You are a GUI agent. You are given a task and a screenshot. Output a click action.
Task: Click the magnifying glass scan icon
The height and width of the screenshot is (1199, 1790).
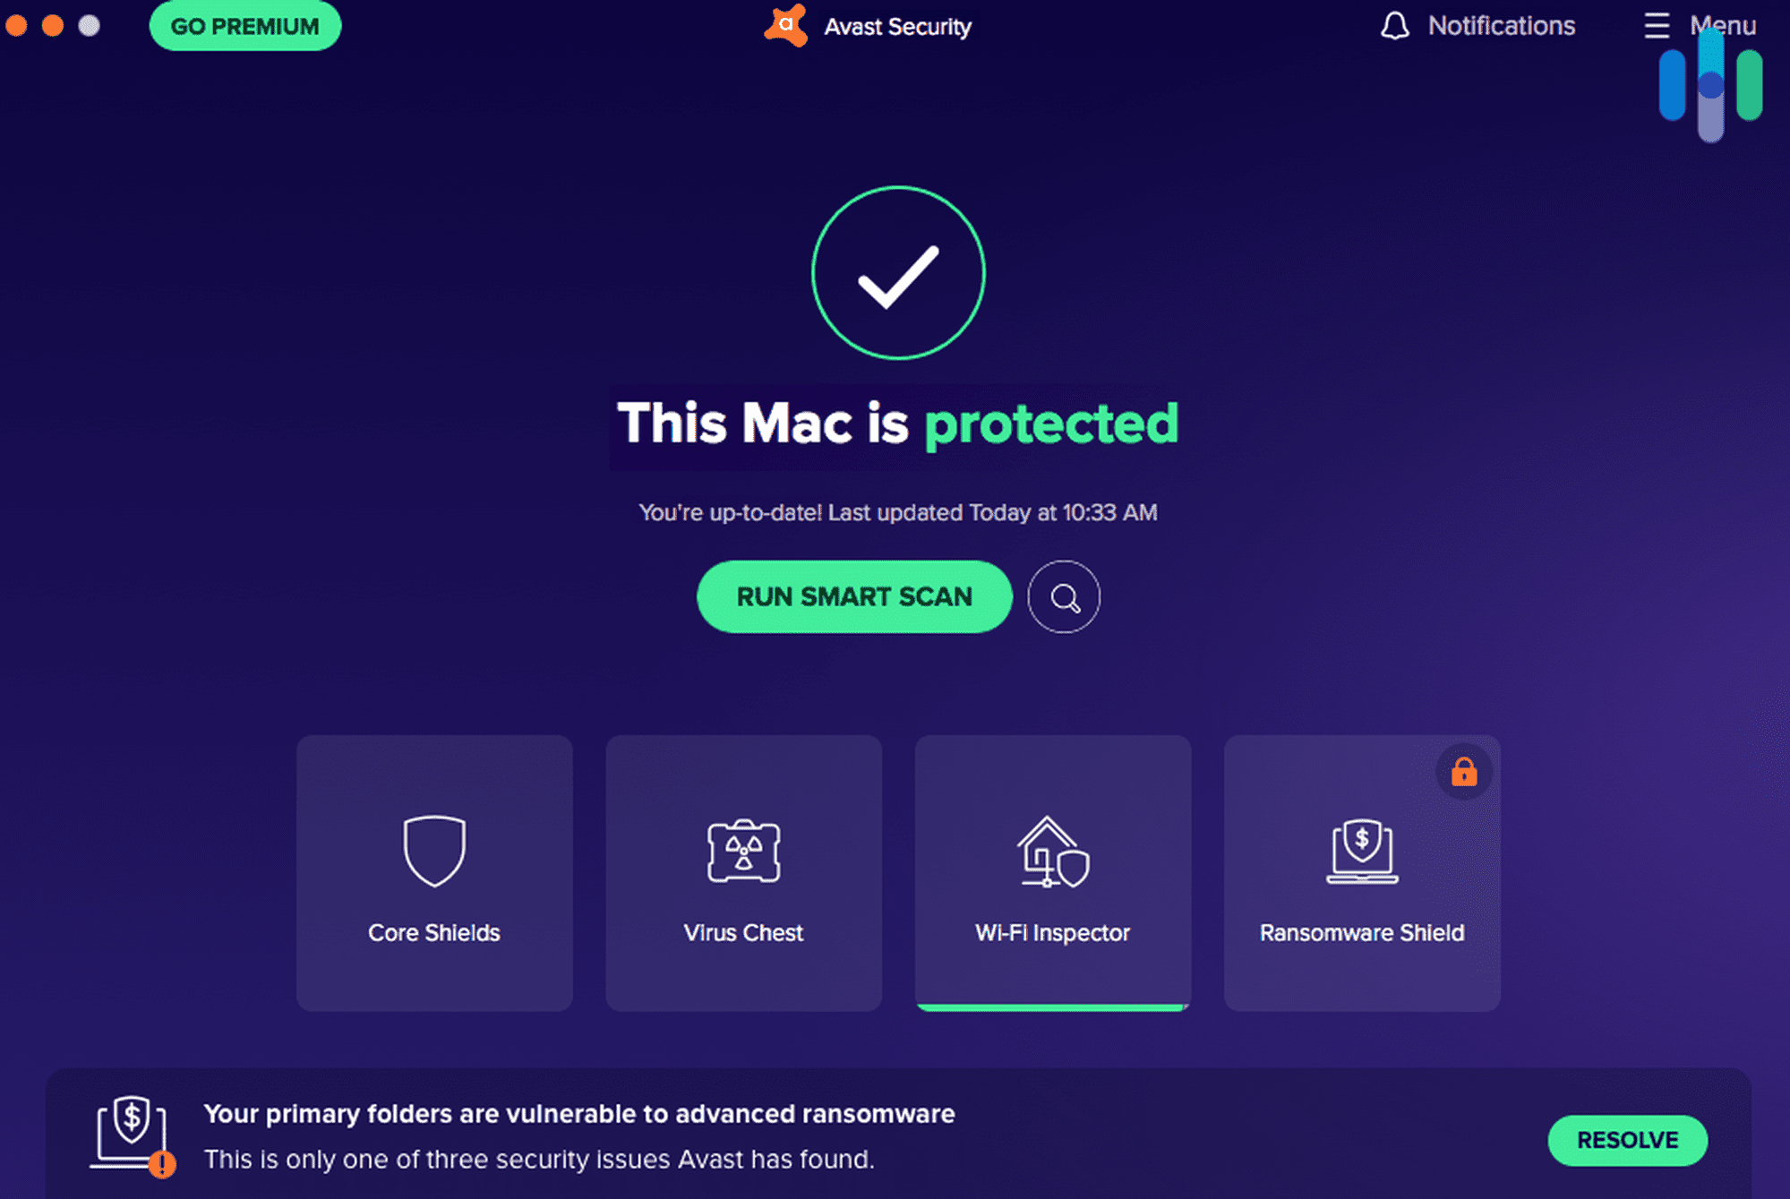(1064, 597)
